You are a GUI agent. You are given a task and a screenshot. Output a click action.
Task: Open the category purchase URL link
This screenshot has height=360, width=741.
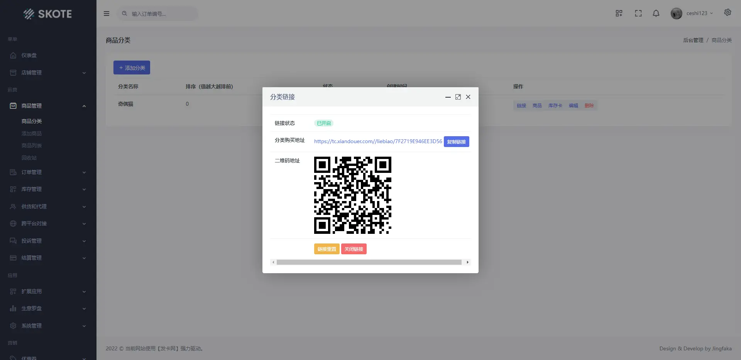pos(378,141)
